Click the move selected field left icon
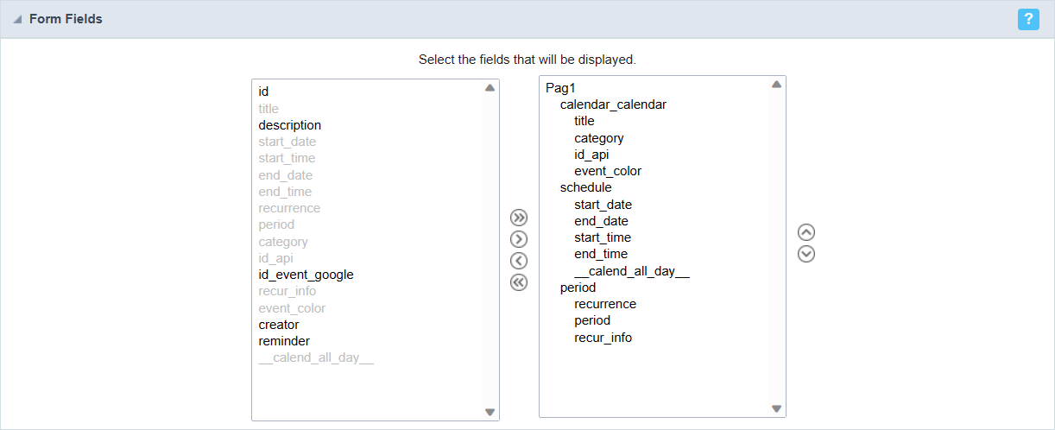This screenshot has height=430, width=1055. click(519, 261)
